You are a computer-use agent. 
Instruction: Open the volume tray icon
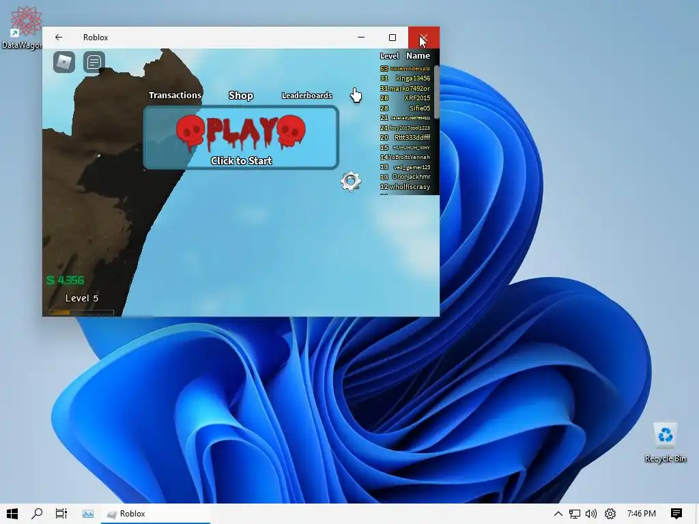(591, 514)
